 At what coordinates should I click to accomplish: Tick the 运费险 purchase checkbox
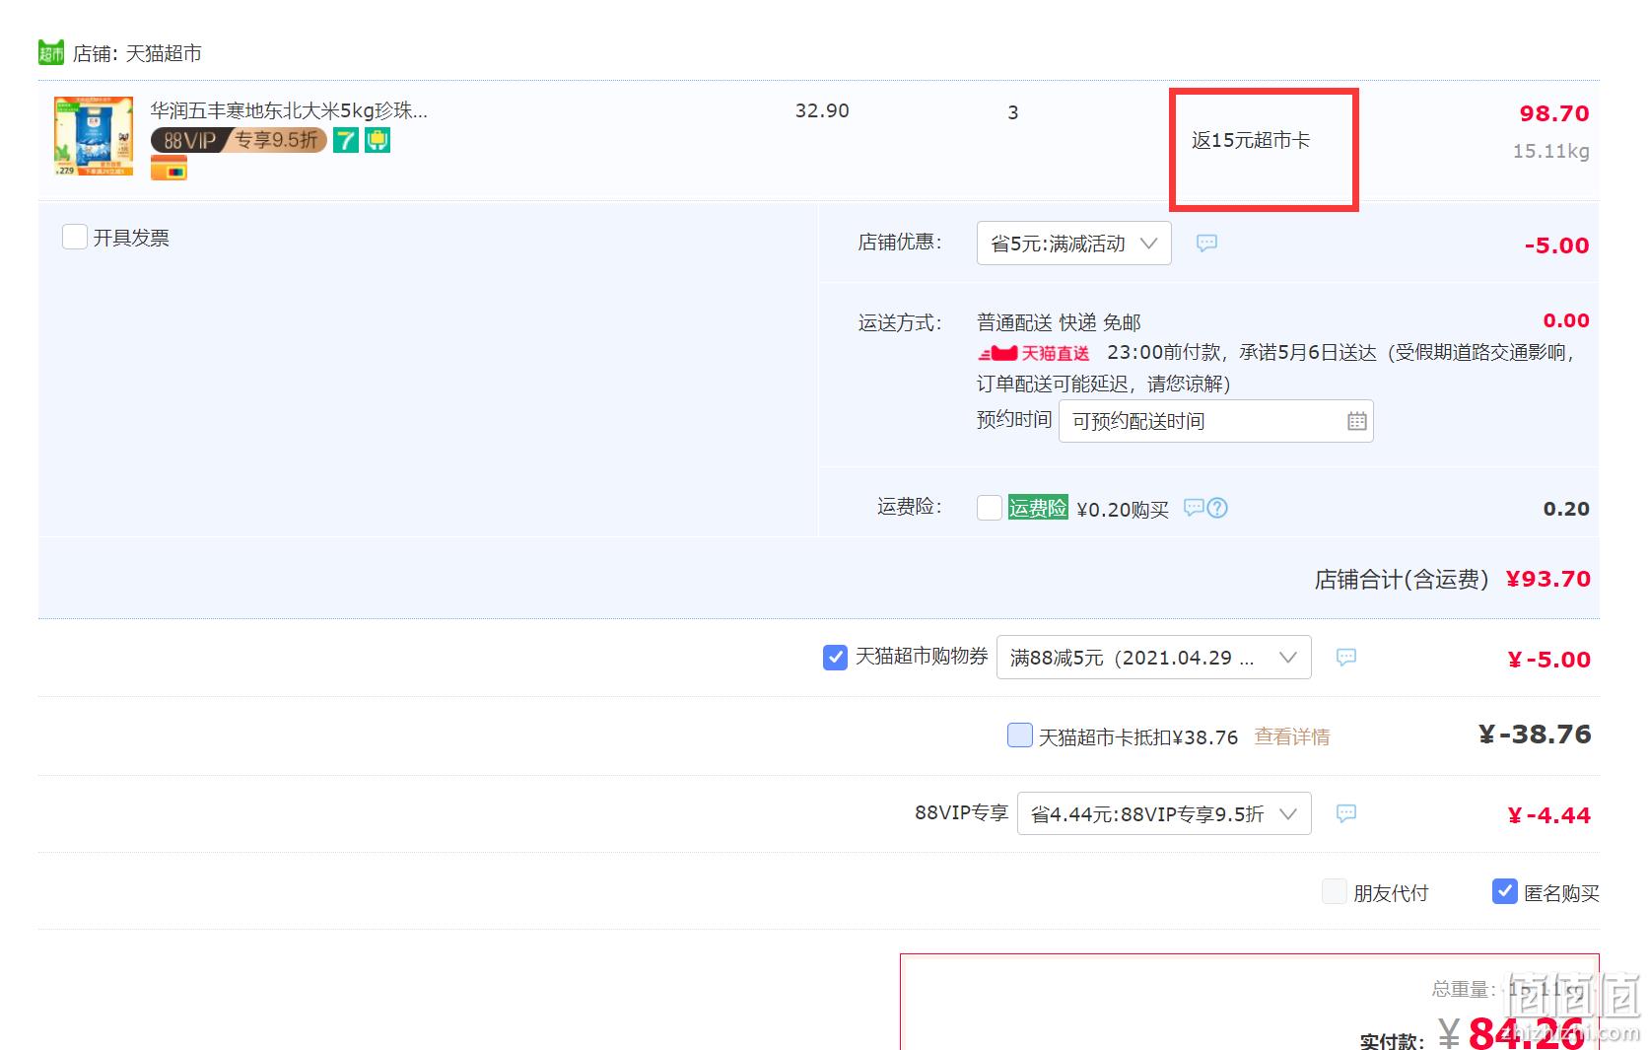point(990,508)
